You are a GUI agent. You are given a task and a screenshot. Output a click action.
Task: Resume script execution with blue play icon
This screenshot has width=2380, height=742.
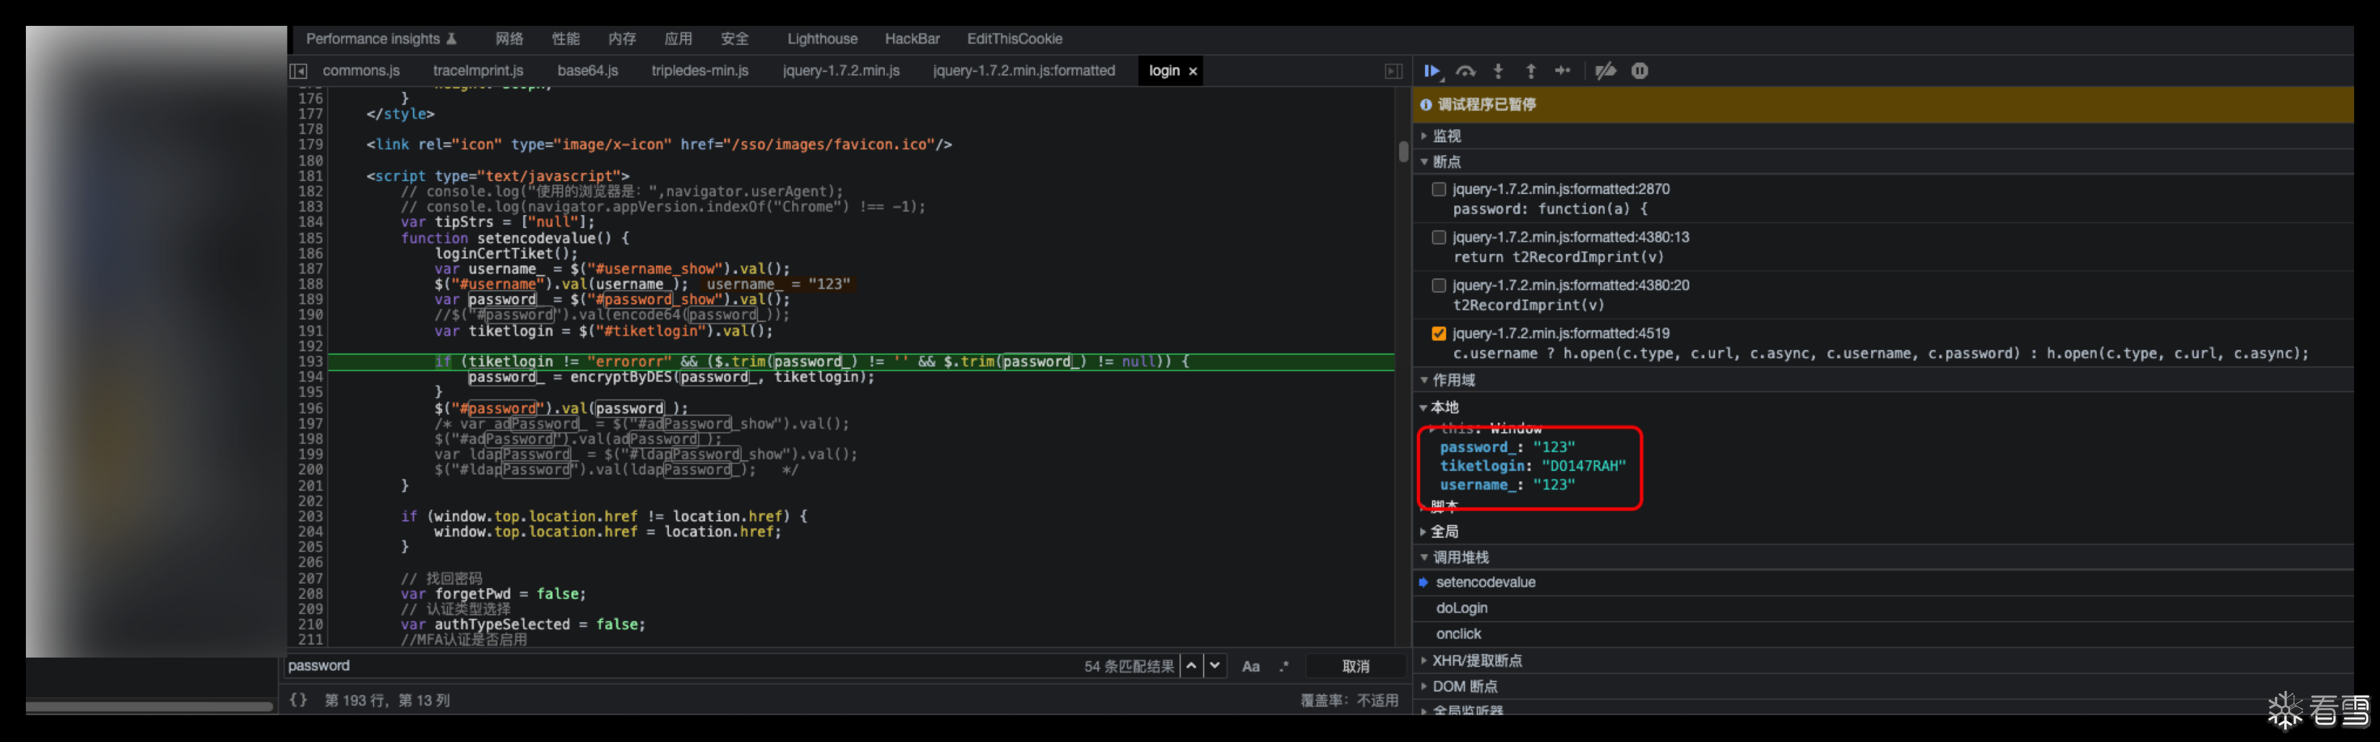coord(1432,71)
